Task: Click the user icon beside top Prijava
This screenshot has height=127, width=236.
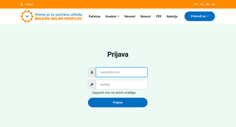Action: click(22, 4)
